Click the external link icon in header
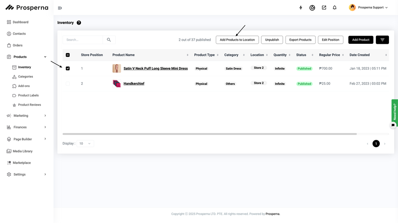Screen dimensions: 398x223 pos(324,8)
